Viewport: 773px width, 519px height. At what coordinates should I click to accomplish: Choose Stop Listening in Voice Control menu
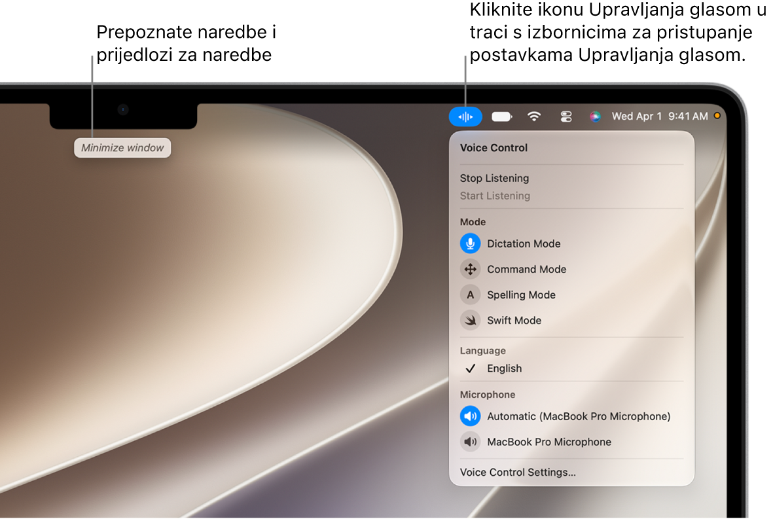pos(494,178)
